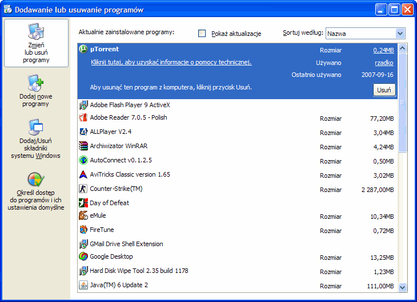Click the scrollbar down arrow

click(x=402, y=287)
